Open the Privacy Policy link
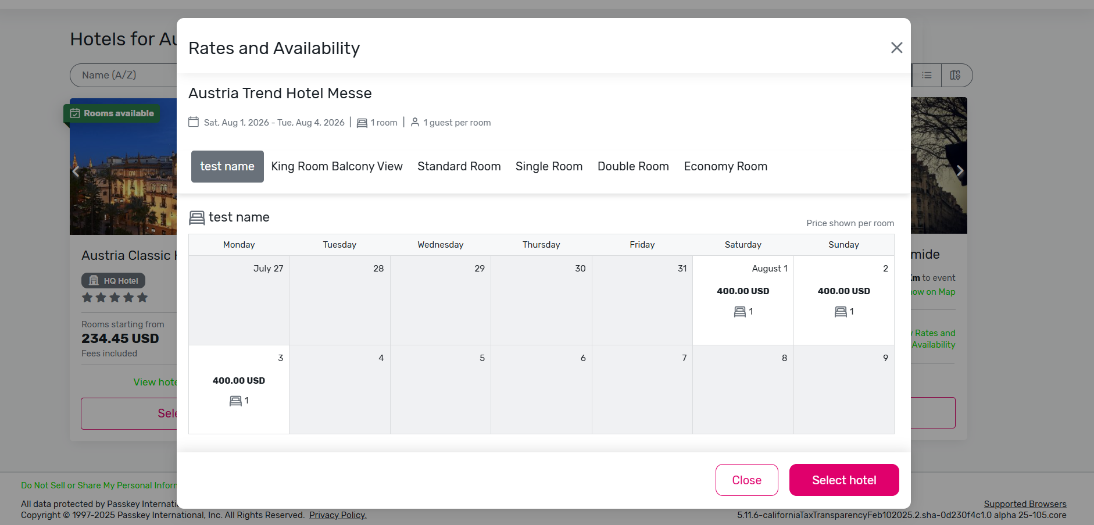Image resolution: width=1094 pixels, height=525 pixels. [338, 515]
